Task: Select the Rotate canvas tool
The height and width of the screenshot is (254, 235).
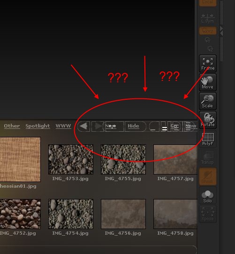Action: (208, 120)
